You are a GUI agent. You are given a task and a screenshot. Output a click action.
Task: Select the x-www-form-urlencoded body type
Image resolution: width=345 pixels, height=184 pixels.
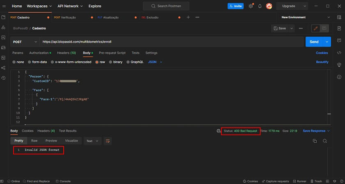[71, 62]
